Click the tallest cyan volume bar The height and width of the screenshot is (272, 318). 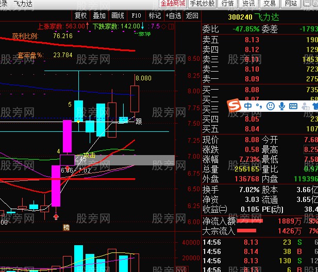point(78,259)
